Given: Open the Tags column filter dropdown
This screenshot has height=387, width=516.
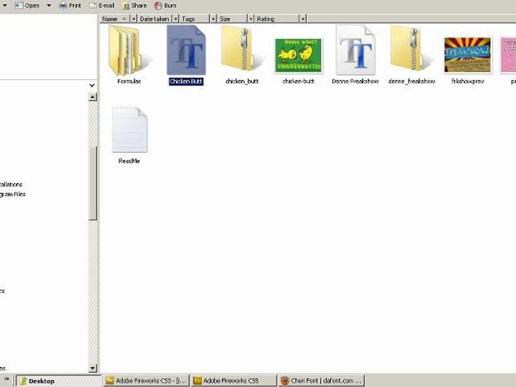Looking at the screenshot, I should (213, 19).
